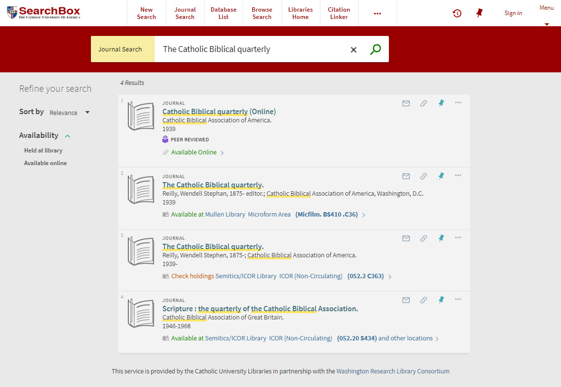Viewport: 561px width, 387px height.
Task: Open more actions for Scripture quarterly result
Action: (458, 300)
